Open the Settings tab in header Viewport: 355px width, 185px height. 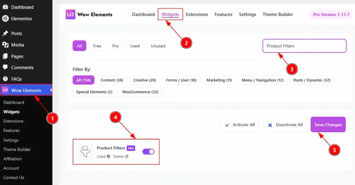(x=248, y=14)
